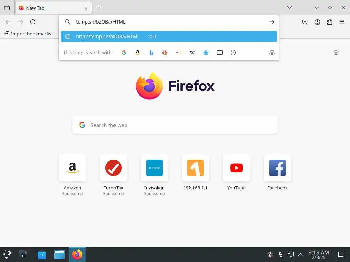Open the Extensions puzzle icon

[329, 22]
